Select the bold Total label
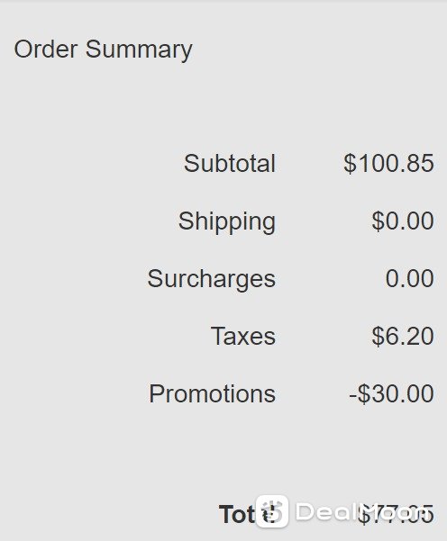 247,514
